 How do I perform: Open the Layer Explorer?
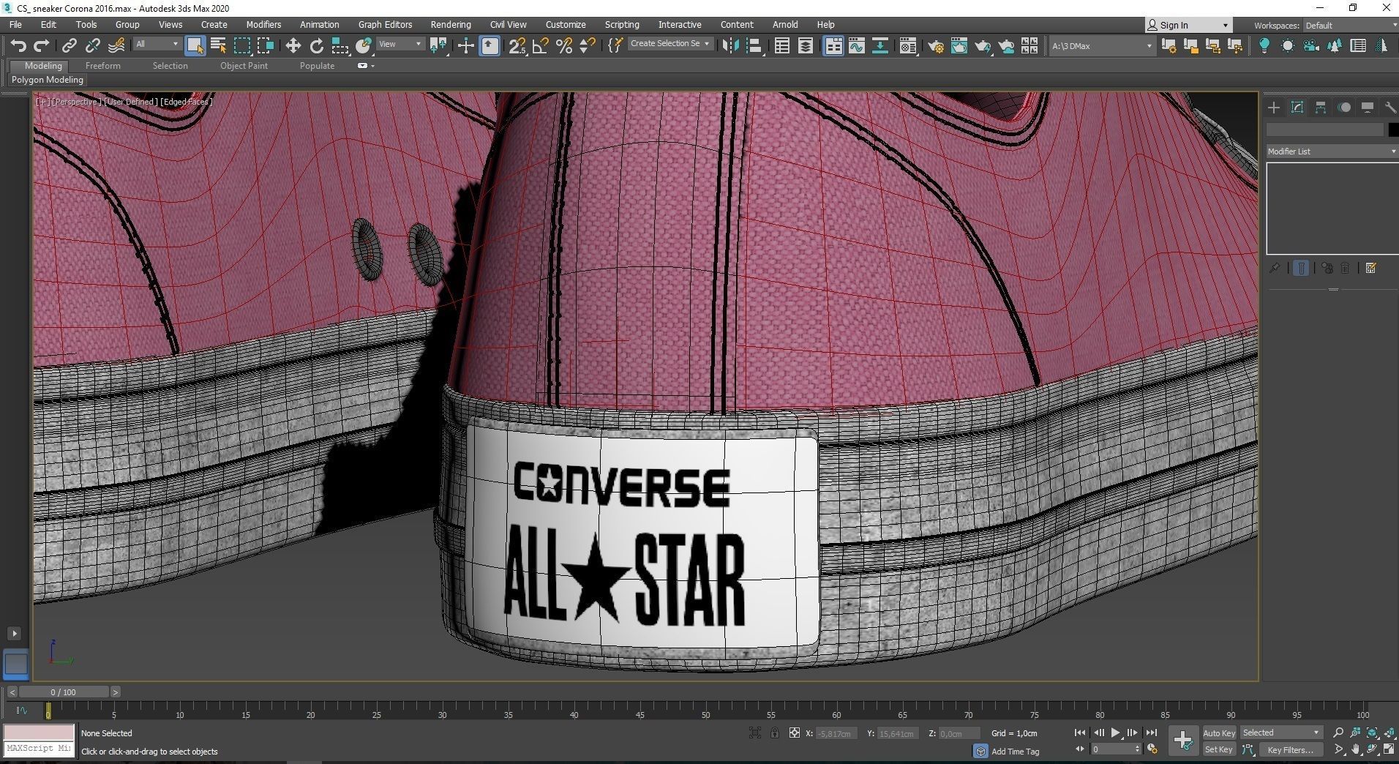pyautogui.click(x=806, y=46)
